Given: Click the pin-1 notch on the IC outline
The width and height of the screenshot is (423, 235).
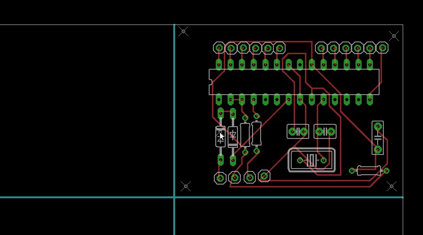Looking at the screenshot, I should (211, 82).
